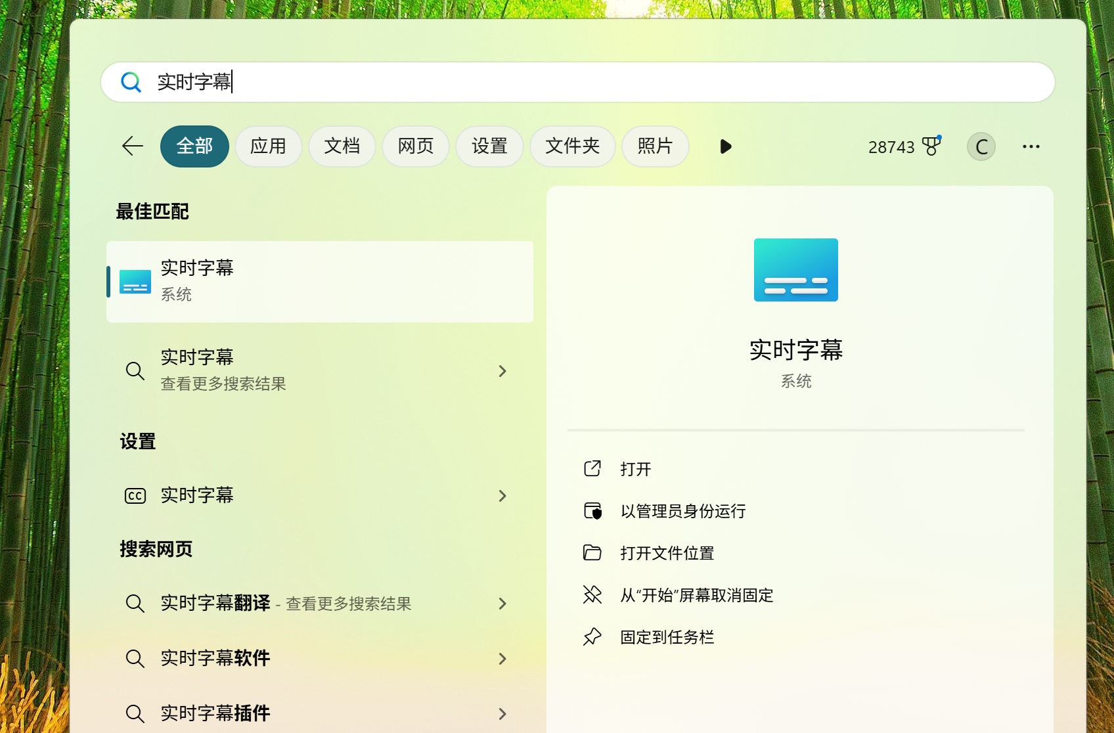Switch to the 文件夹 filter tab
The width and height of the screenshot is (1114, 733).
coord(572,146)
